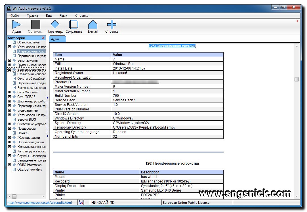Click document icon beside Версия BIOS

[14, 119]
